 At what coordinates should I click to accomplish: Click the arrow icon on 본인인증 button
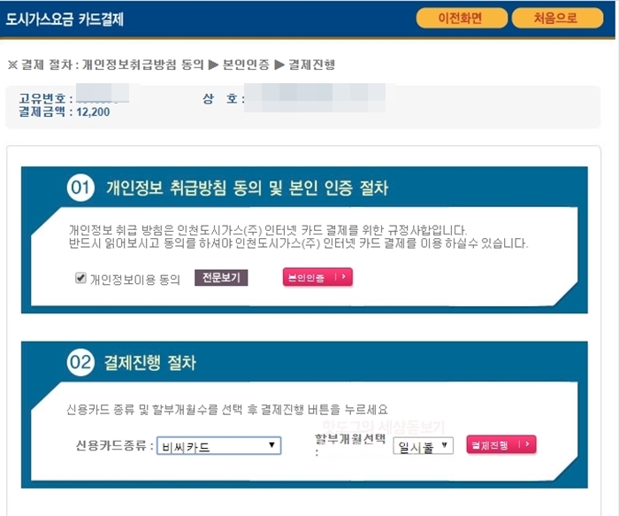coord(343,277)
